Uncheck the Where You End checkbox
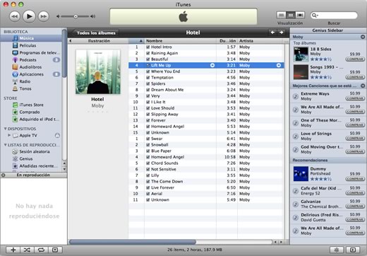 pos(148,71)
